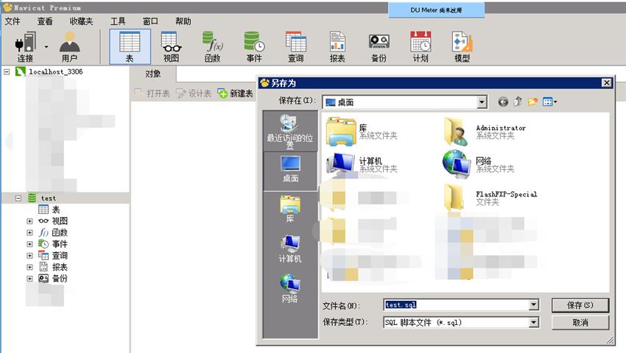
Task: Click the 文件名 input field
Action: click(457, 304)
